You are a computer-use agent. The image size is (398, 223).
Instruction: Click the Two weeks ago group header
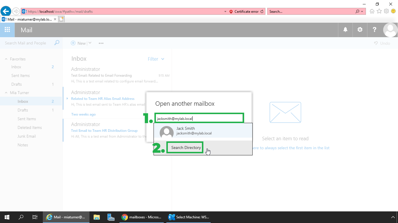click(x=83, y=114)
